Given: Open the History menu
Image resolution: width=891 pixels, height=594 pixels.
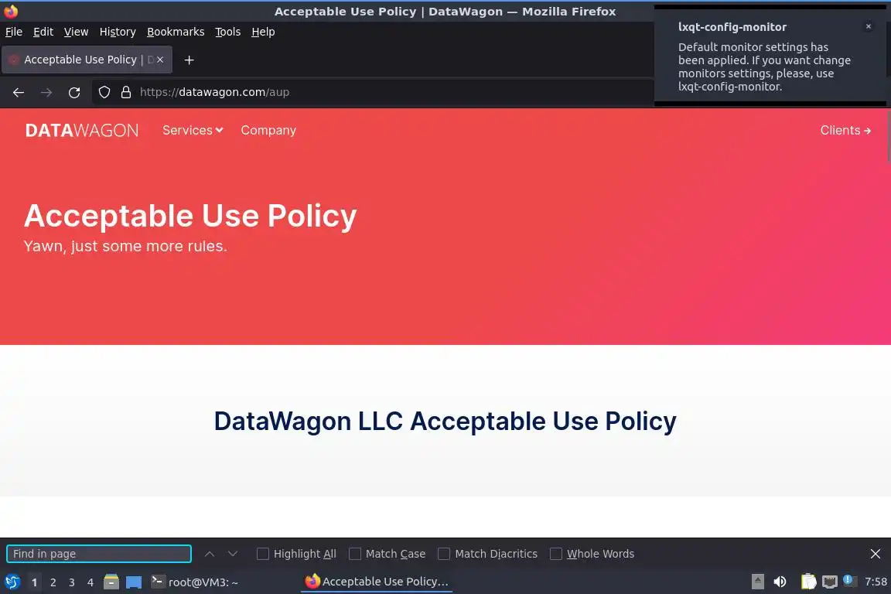Looking at the screenshot, I should coord(118,32).
